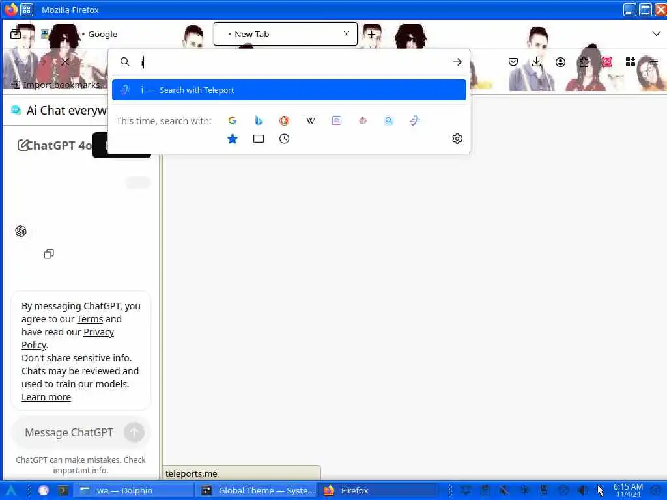667x500 pixels.
Task: Close the New Tab tab
Action: point(347,34)
